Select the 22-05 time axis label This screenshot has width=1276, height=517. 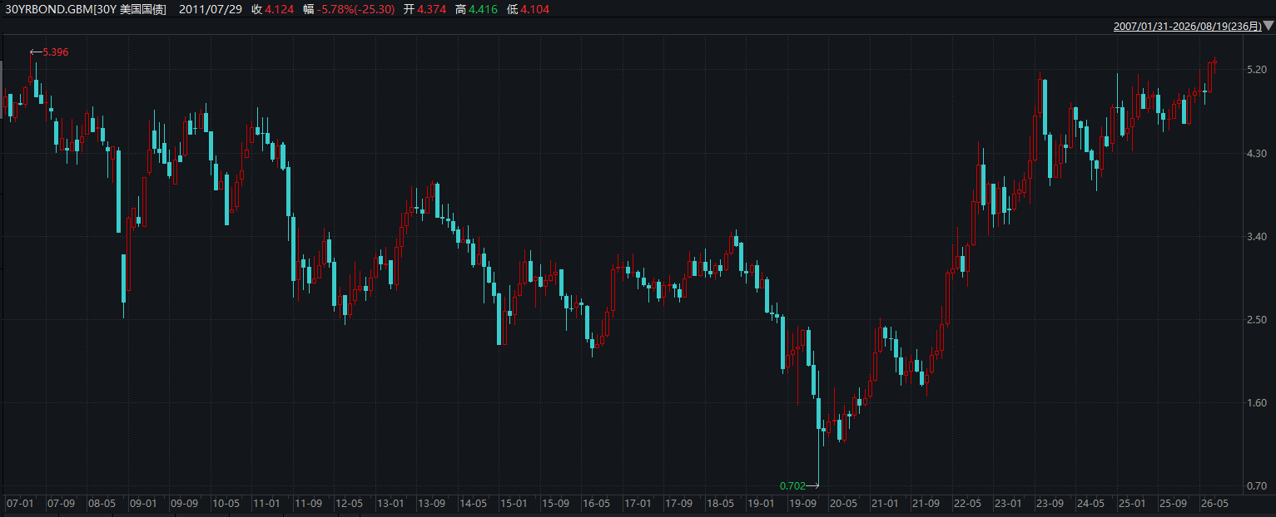point(967,504)
